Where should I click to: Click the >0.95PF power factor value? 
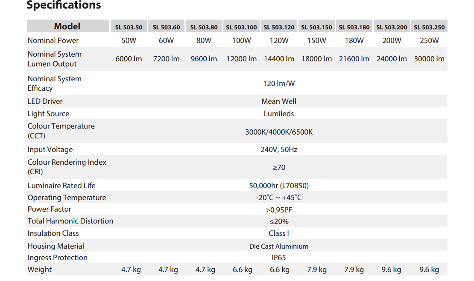(279, 210)
